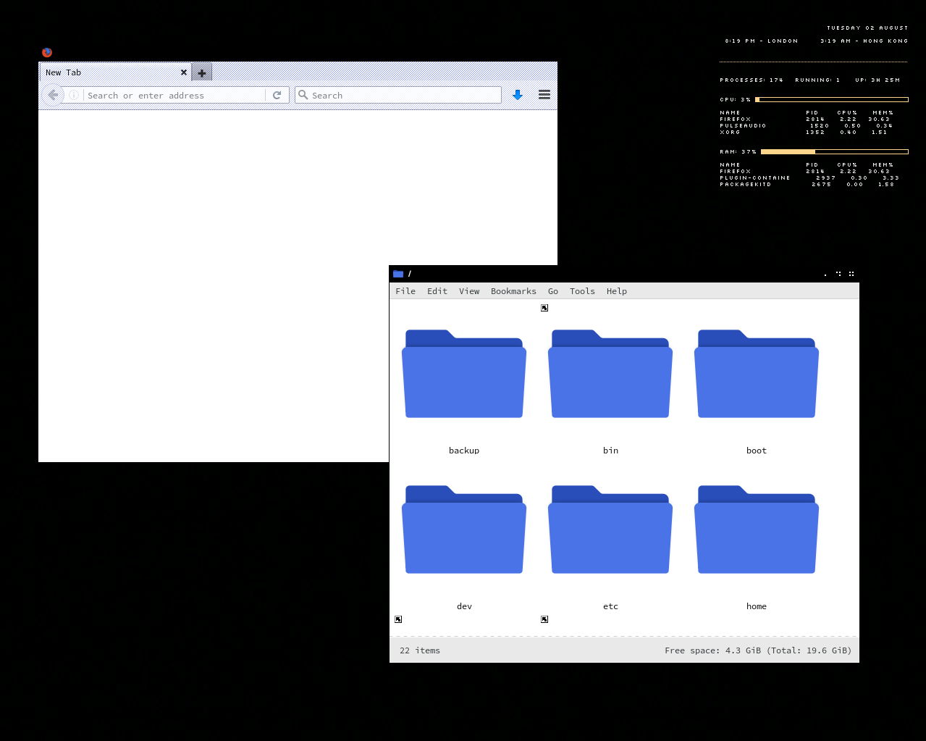926x741 pixels.
Task: Click the Firefox icon on the desktop
Action: click(46, 52)
